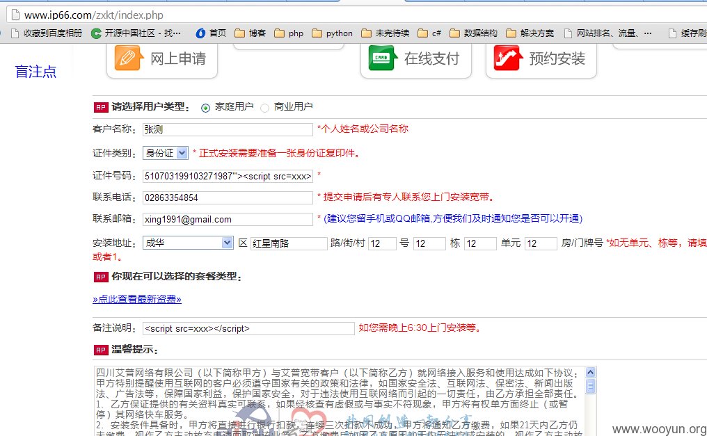
Task: Click the 联系邮箱 input field
Action: [228, 219]
